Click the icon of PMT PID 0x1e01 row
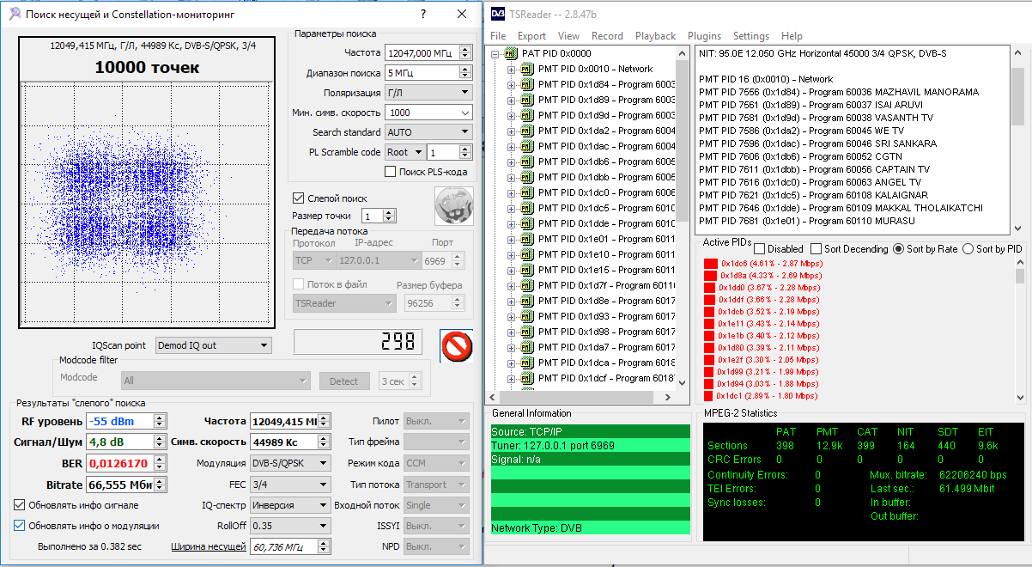 [x=527, y=239]
